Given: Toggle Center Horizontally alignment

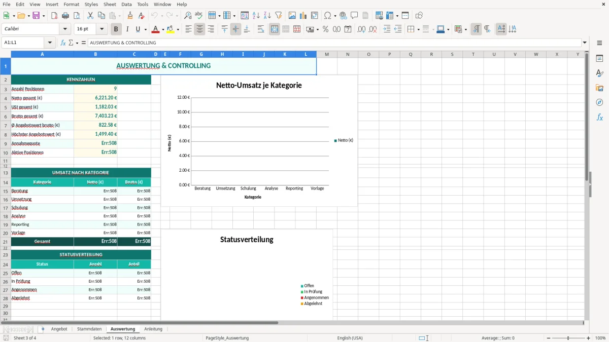Looking at the screenshot, I should pyautogui.click(x=199, y=29).
